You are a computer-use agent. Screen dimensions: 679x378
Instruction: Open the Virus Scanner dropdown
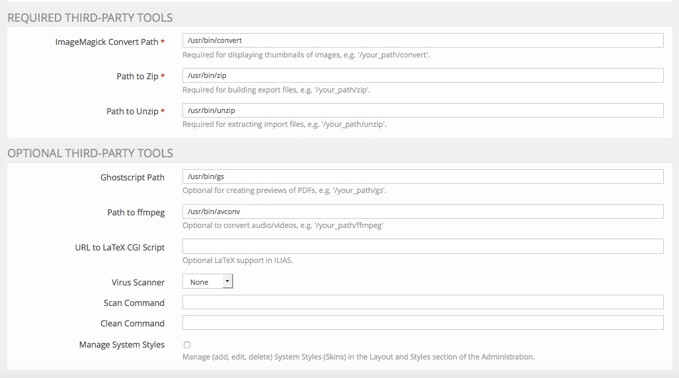point(208,282)
